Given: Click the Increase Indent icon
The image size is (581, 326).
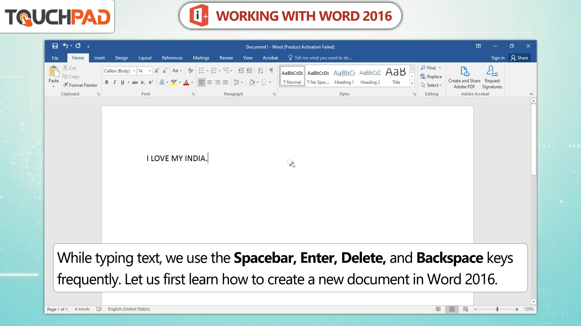Looking at the screenshot, I should 249,71.
